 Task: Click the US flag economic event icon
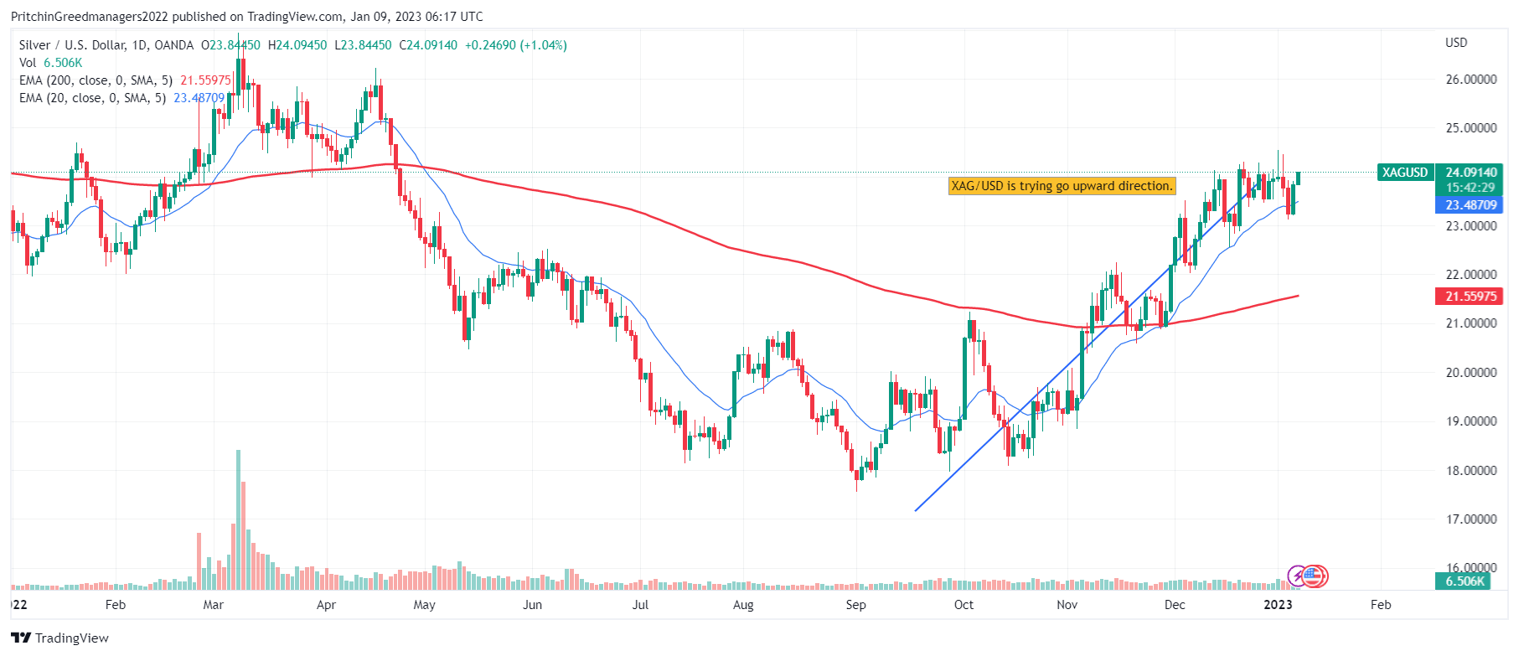click(x=1314, y=576)
